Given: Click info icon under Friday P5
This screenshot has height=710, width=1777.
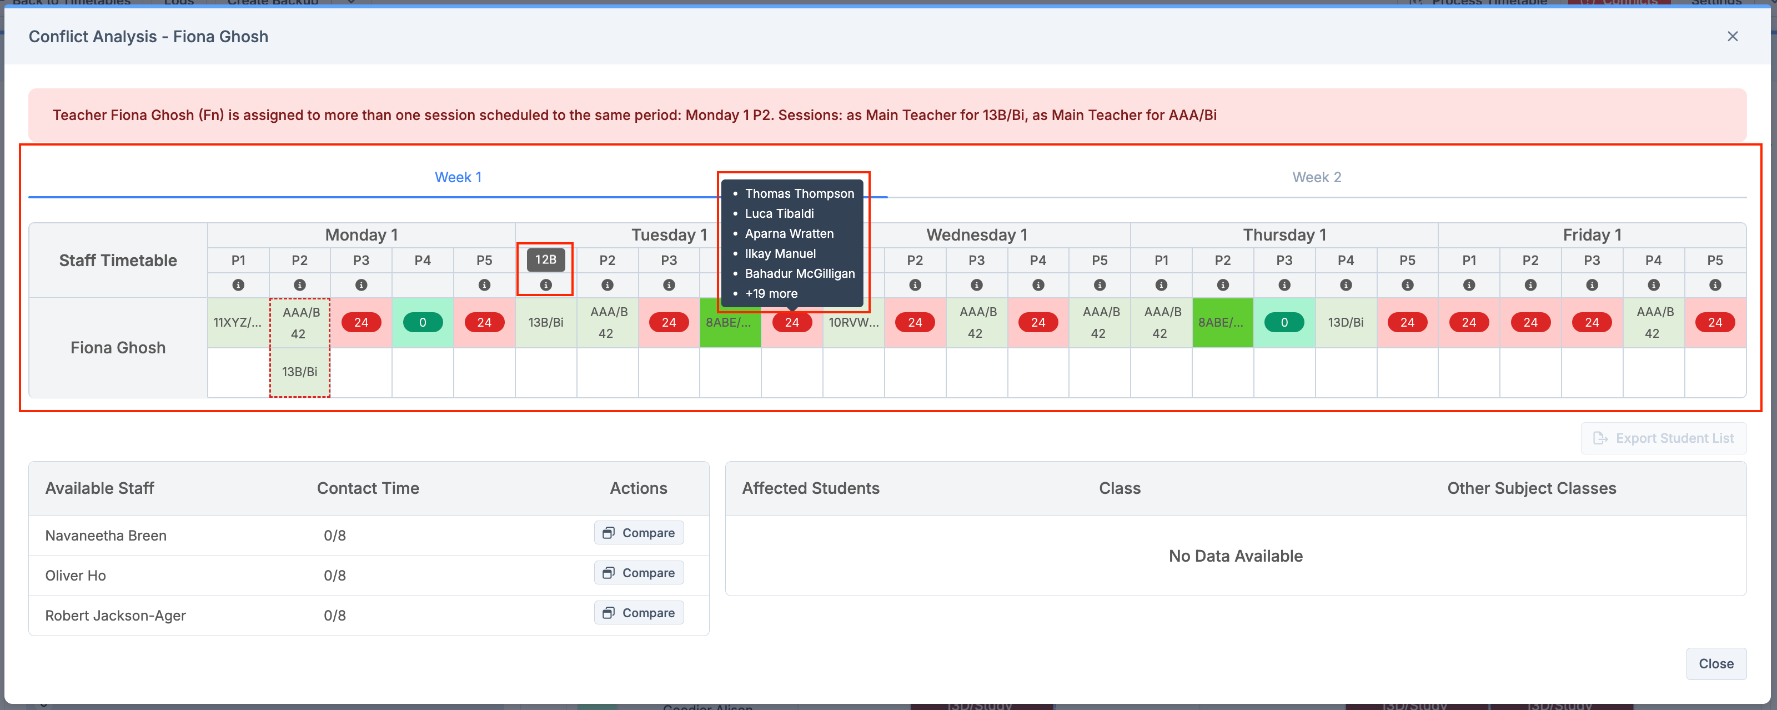Looking at the screenshot, I should (1715, 285).
